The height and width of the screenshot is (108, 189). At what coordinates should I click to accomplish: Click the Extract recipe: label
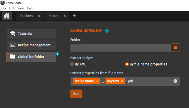[x=82, y=58]
